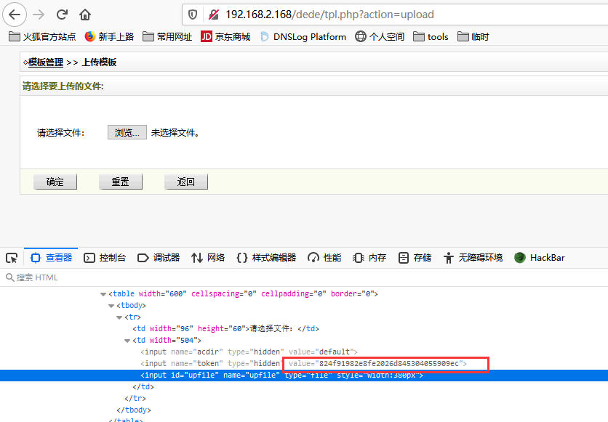Viewport: 608px width, 422px height.
Task: Open the browser home page icon
Action: [x=85, y=15]
